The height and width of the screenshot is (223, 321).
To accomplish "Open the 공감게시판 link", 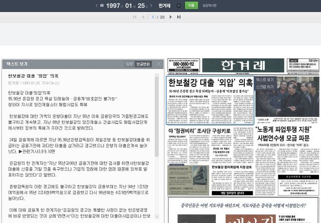I will tap(209, 6).
